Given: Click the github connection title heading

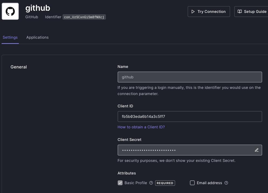Looking at the screenshot, I should click(38, 8).
